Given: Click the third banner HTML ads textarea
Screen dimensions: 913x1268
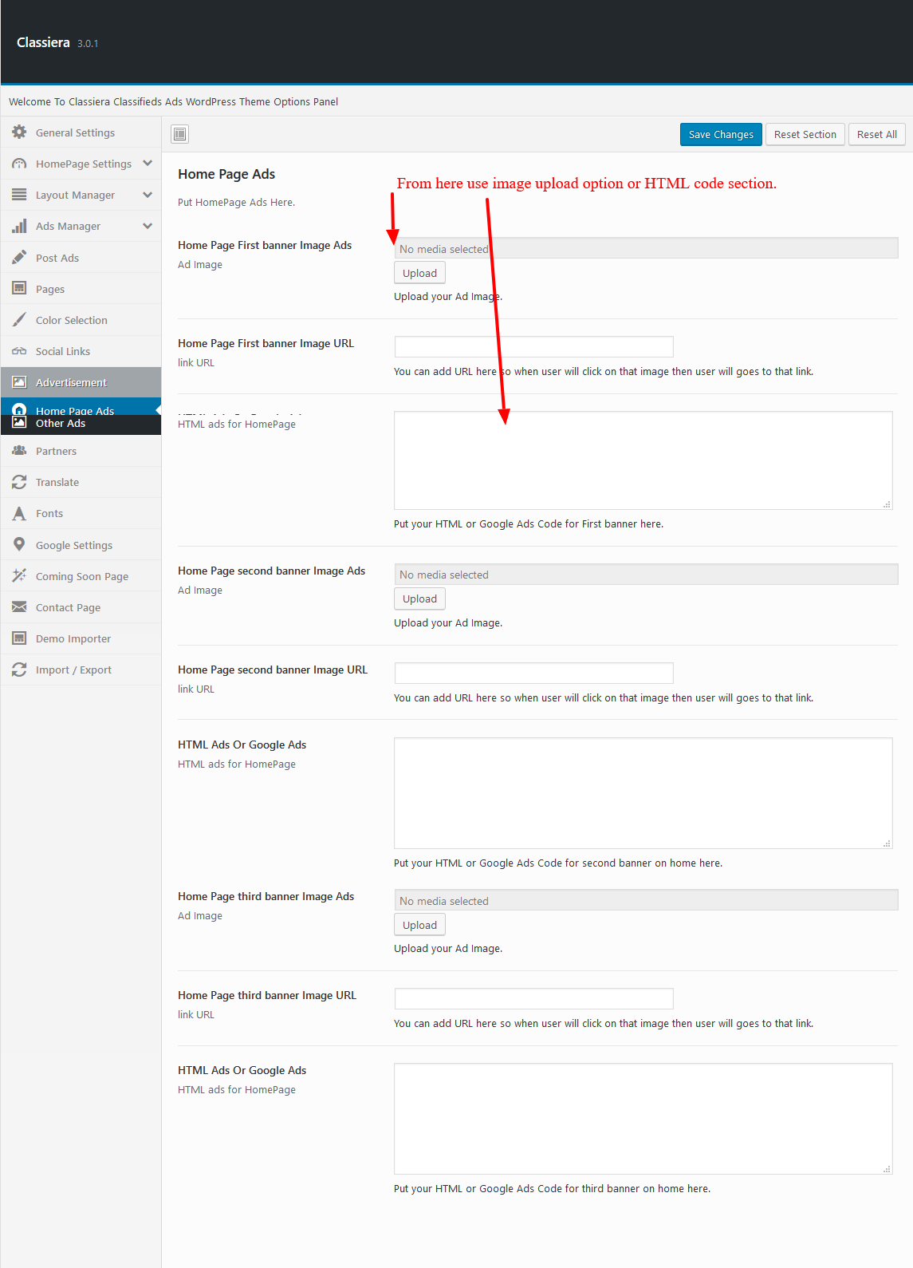Looking at the screenshot, I should pos(643,1119).
